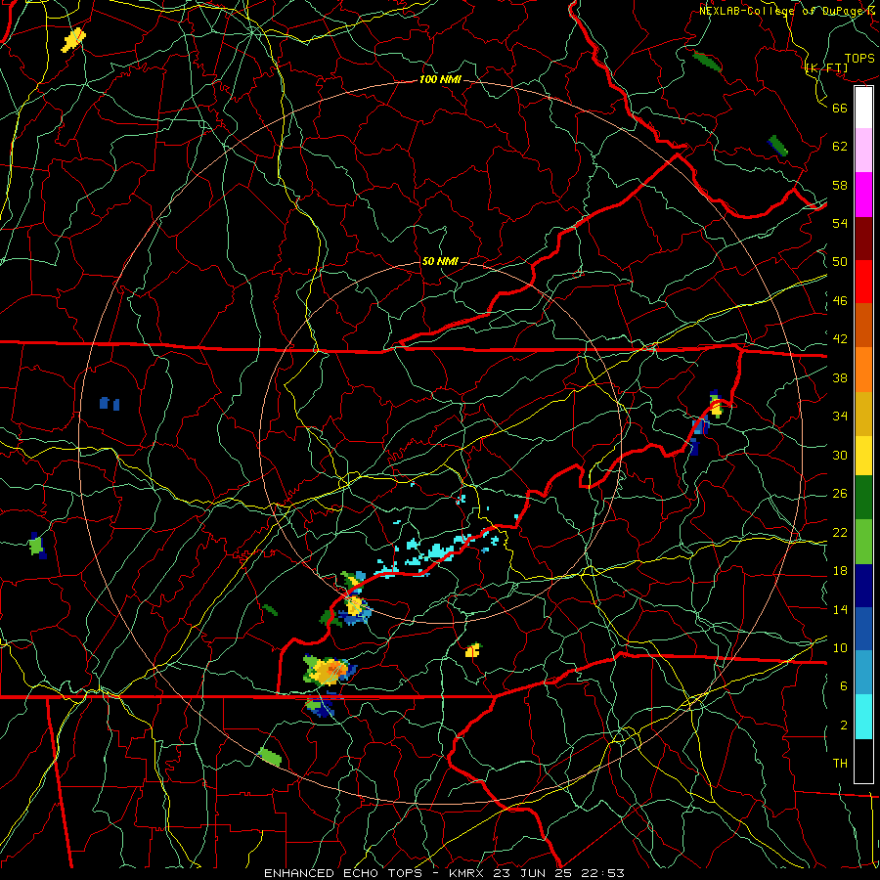The image size is (880, 880).
Task: Click the KMRX radar site identifier
Action: [468, 873]
